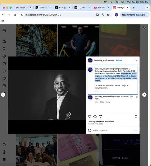Open Messenger direct messages icon
This screenshot has height=166, width=151.
(x=4, y=71)
